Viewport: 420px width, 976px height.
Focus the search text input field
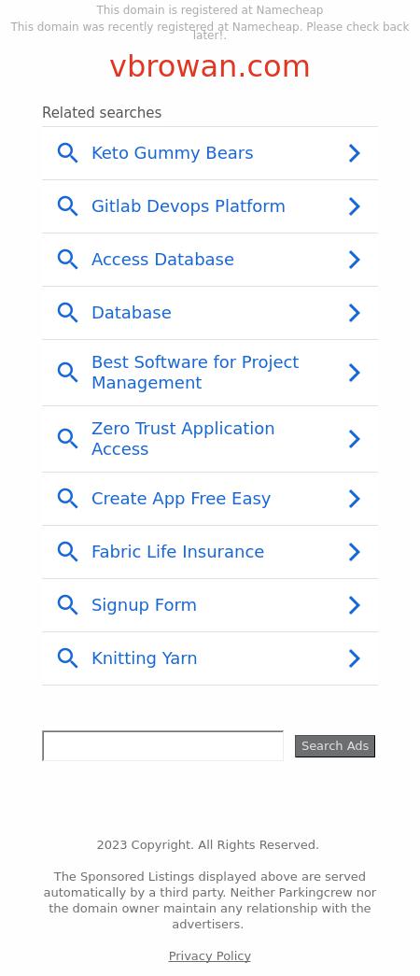[162, 745]
